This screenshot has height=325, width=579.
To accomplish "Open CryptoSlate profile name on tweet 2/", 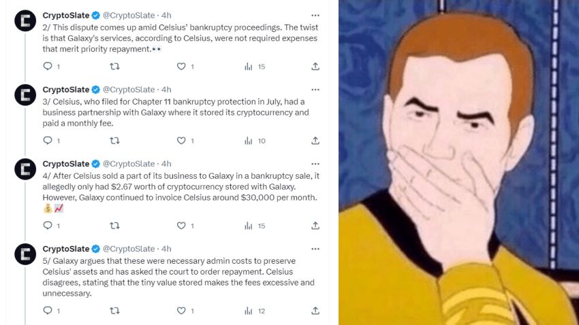I will pyautogui.click(x=65, y=16).
